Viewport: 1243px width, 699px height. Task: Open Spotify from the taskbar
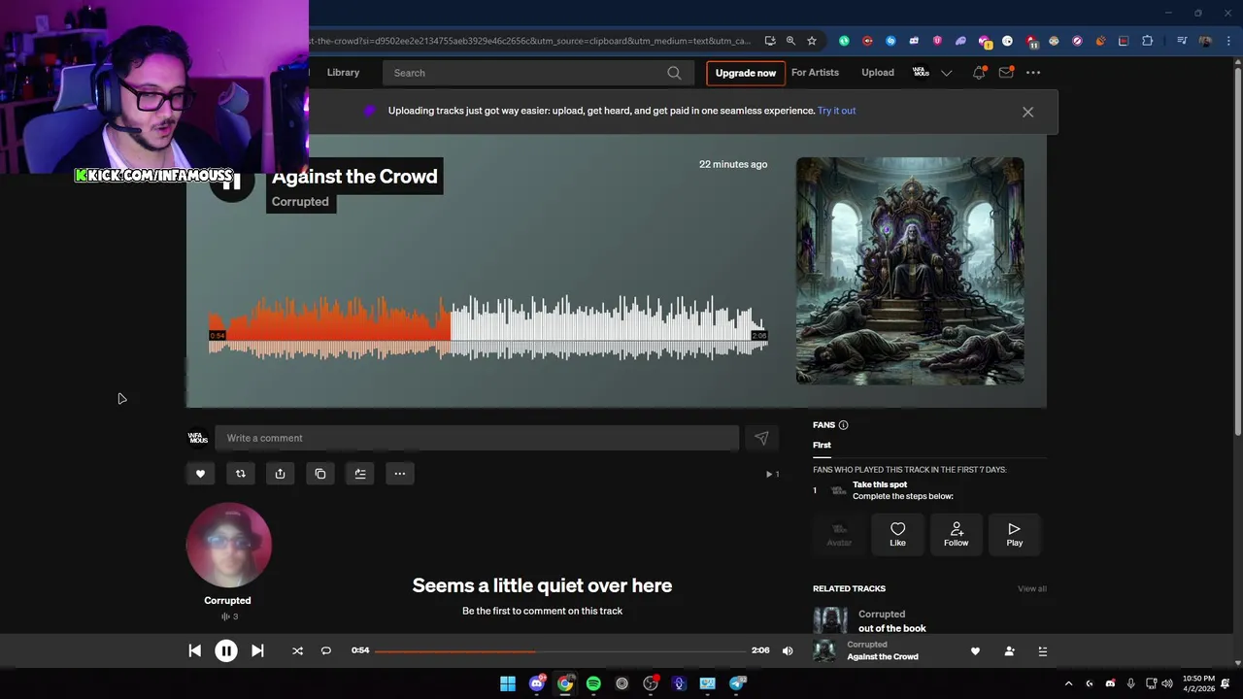pyautogui.click(x=593, y=683)
